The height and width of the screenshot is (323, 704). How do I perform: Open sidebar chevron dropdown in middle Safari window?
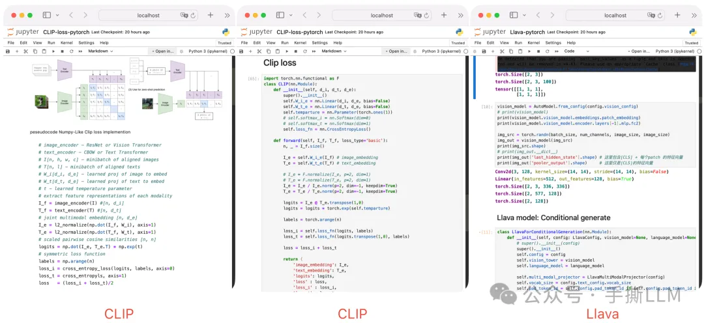[291, 15]
